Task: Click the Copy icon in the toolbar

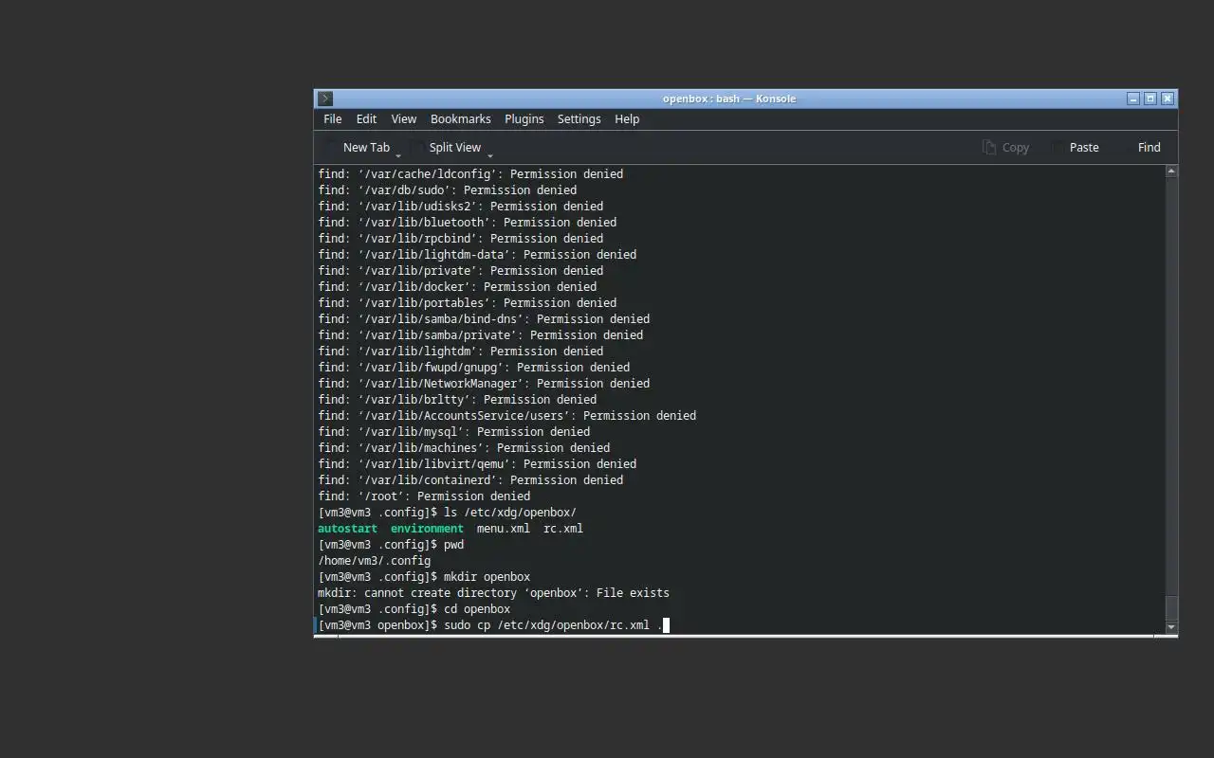Action: pyautogui.click(x=989, y=147)
